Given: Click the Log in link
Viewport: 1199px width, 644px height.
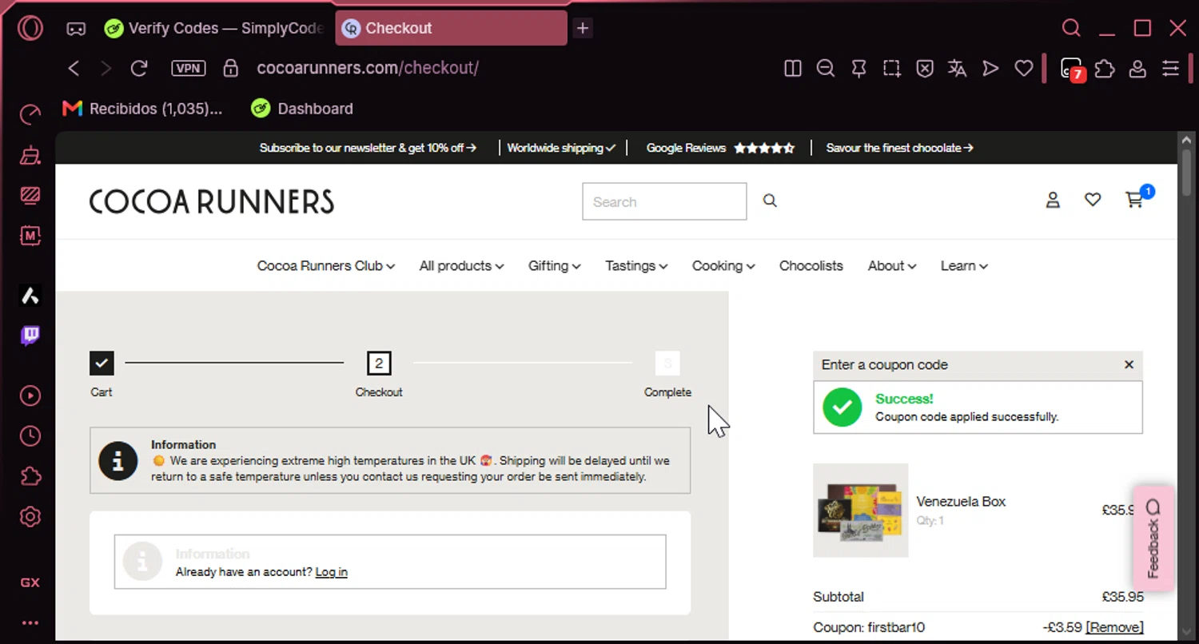Looking at the screenshot, I should tap(331, 572).
